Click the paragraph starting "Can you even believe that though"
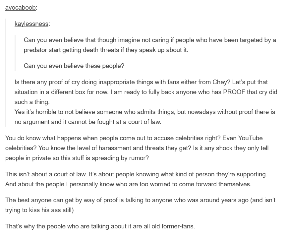This screenshot has height=238, width=284. [150, 45]
